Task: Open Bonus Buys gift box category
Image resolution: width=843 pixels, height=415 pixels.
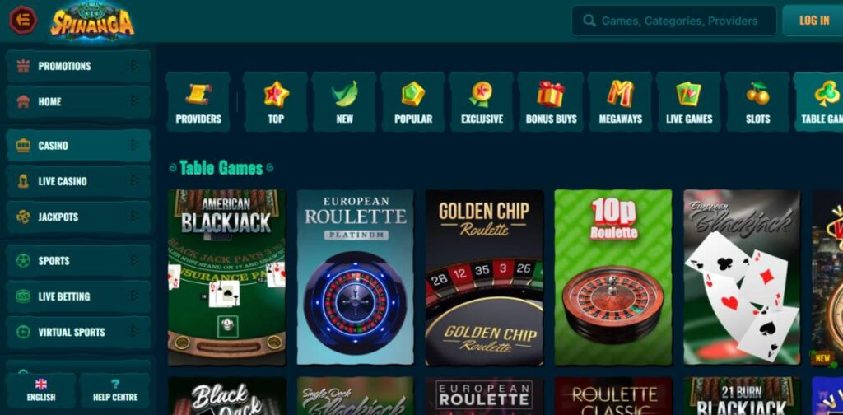Action: click(551, 102)
